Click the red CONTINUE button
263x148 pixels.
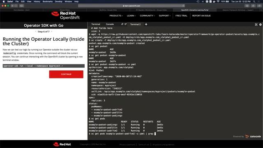pos(66,74)
